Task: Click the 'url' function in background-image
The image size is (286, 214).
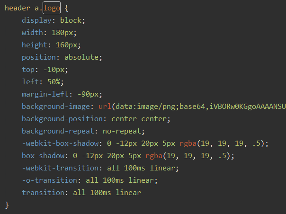Action: (105, 107)
